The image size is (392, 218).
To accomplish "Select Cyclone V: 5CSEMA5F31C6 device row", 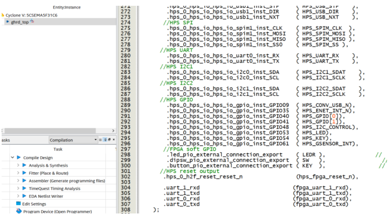I will [x=31, y=15].
